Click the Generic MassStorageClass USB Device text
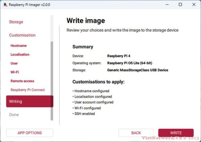Viewport: 201px width, 142px height. (137, 70)
